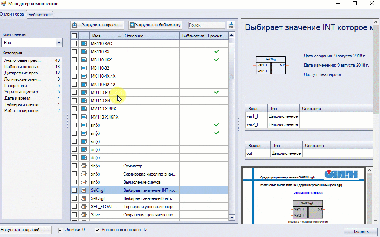Toggle the select-all checkbox in the table header
The width and height of the screenshot is (380, 237).
pos(75,36)
